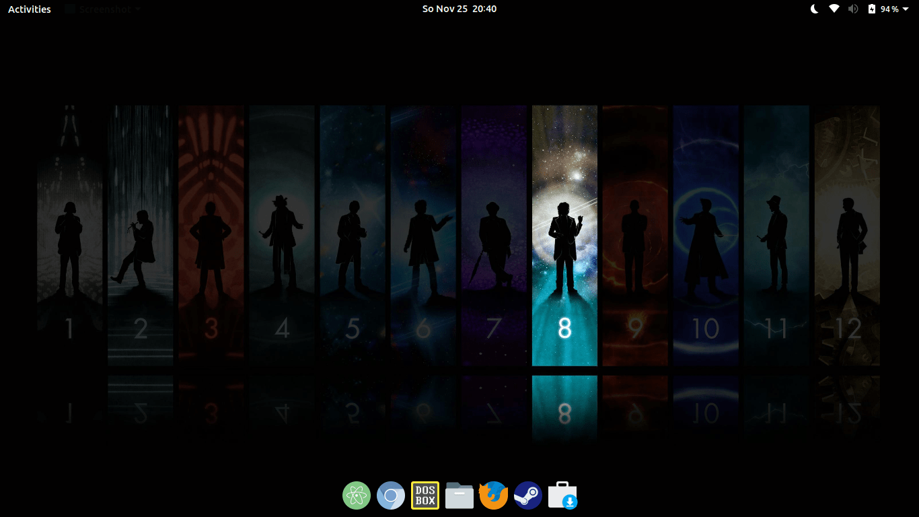Screen dimensions: 919x517
Task: Open the system menu dropdown arrow
Action: point(907,9)
